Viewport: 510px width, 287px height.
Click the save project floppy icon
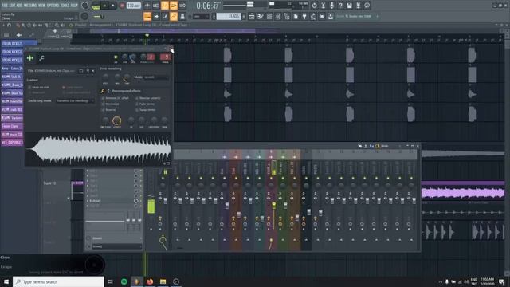[349, 6]
